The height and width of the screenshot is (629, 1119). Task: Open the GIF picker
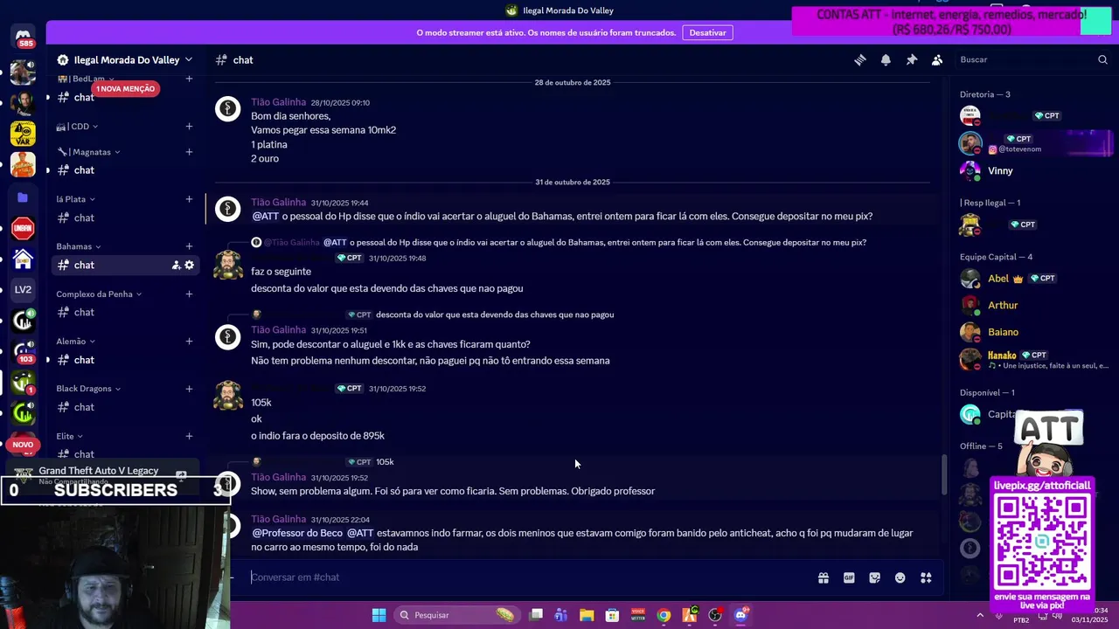(x=848, y=577)
